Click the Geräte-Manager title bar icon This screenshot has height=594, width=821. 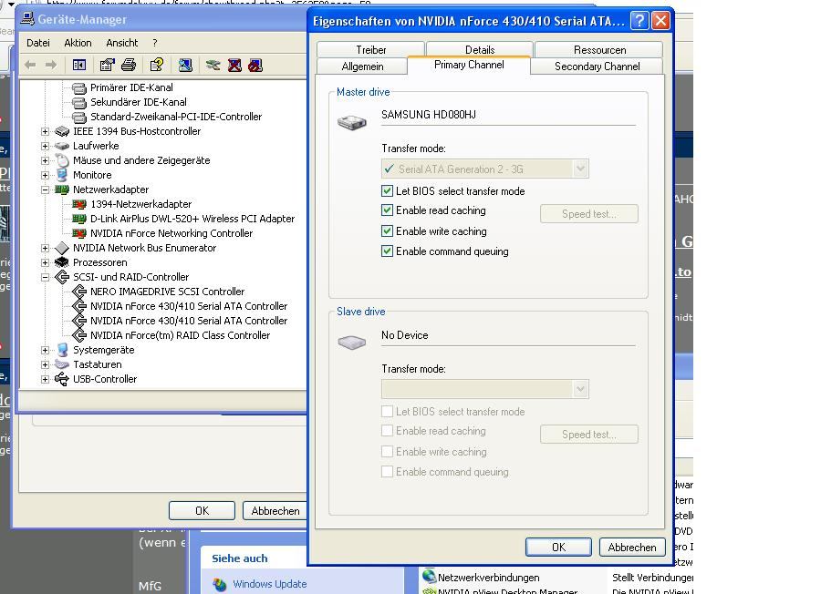(x=27, y=19)
